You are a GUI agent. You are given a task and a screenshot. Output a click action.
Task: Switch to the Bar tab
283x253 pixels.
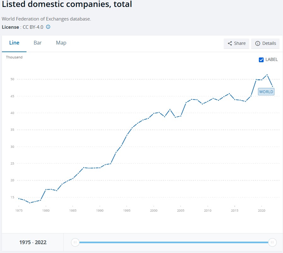[x=38, y=43]
